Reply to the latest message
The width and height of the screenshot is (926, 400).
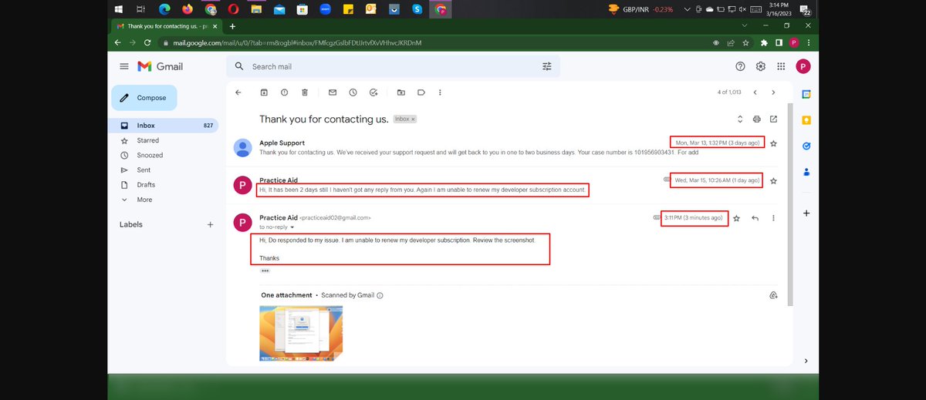(x=755, y=218)
